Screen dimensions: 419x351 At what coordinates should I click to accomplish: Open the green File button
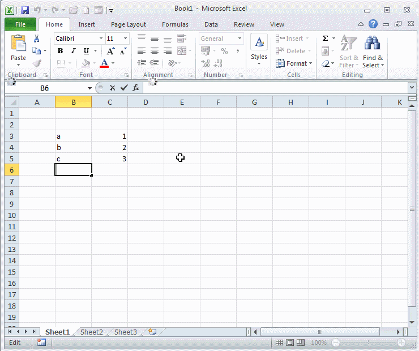coord(20,24)
